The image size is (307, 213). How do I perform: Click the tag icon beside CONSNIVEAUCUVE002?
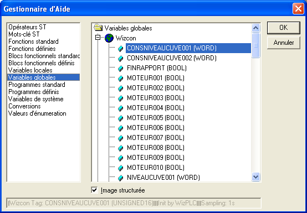(121, 58)
